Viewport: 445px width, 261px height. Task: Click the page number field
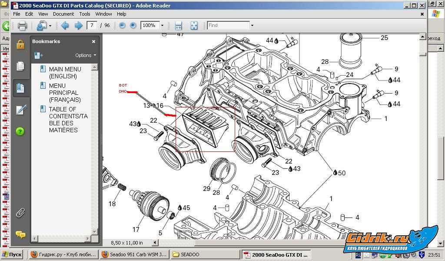[x=92, y=26]
